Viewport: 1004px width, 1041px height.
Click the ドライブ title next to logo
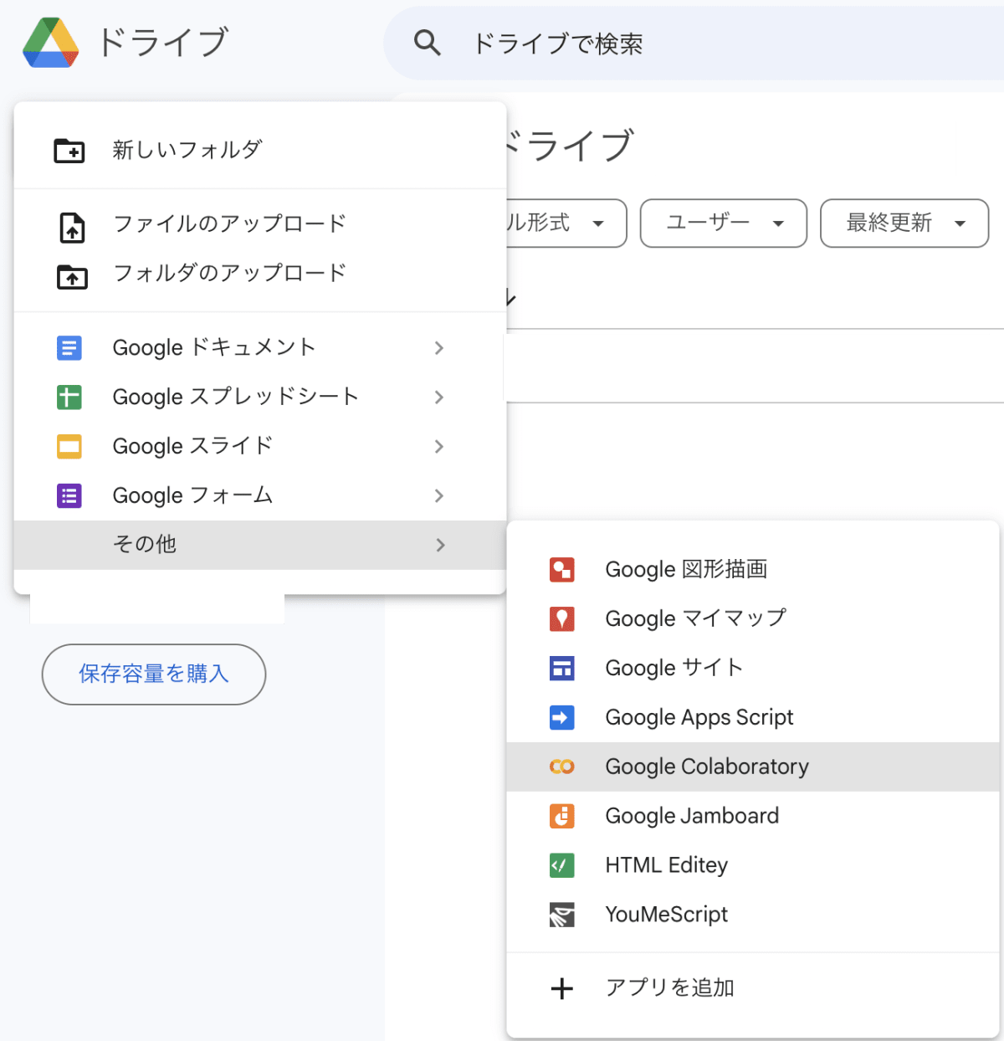(x=162, y=42)
